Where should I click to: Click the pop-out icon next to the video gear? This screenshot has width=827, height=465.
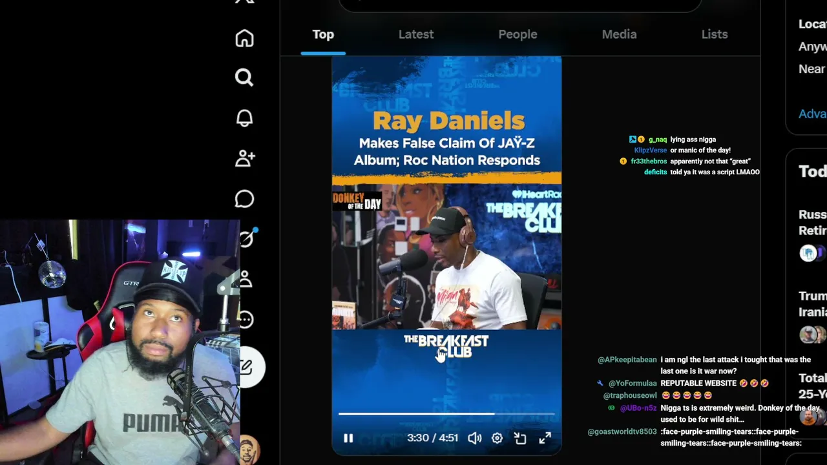pos(520,439)
